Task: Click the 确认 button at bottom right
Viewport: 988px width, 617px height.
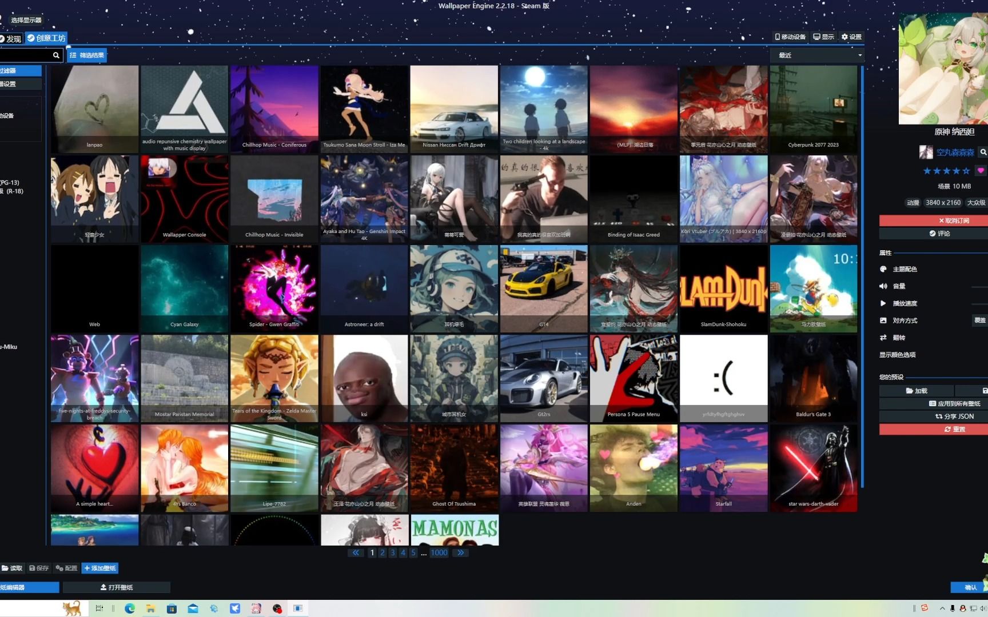Action: [x=969, y=587]
